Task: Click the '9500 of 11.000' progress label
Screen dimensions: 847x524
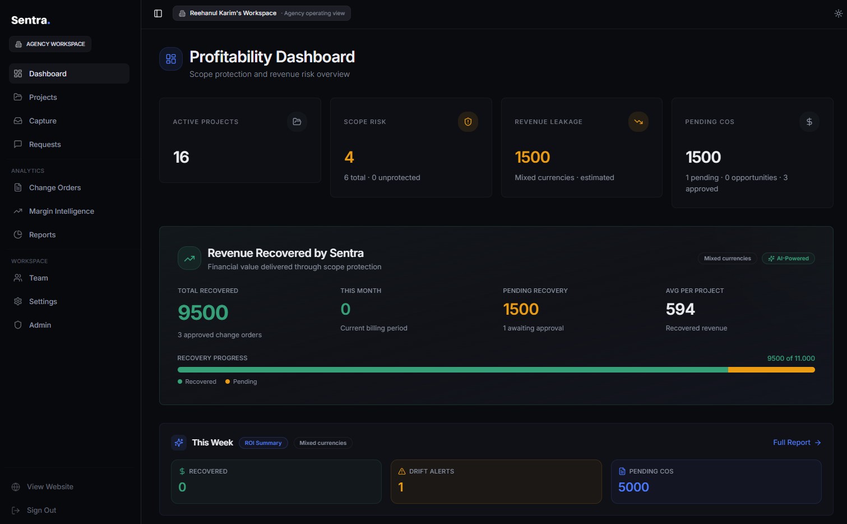Action: [791, 358]
